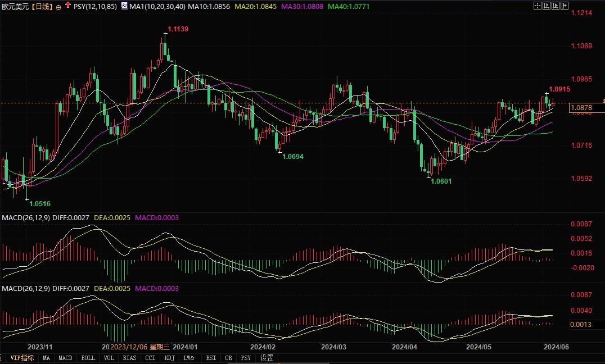Click the shrink chart range icon

(x=547, y=6)
